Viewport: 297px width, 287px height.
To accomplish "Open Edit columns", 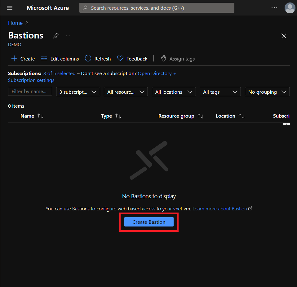I will click(60, 59).
